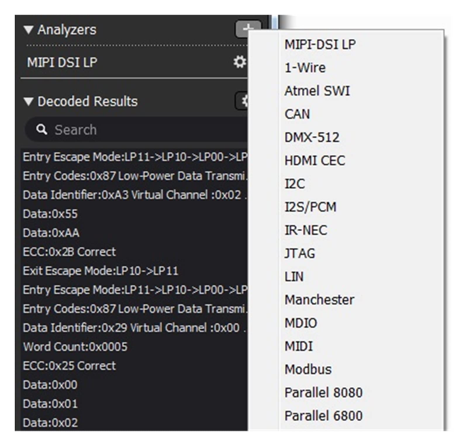Select the Data:0x01 result row

[134, 404]
